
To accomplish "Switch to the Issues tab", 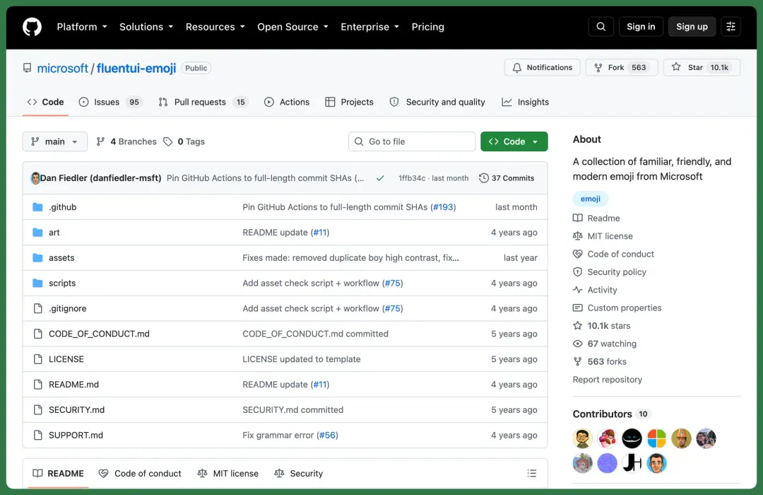I will point(110,102).
